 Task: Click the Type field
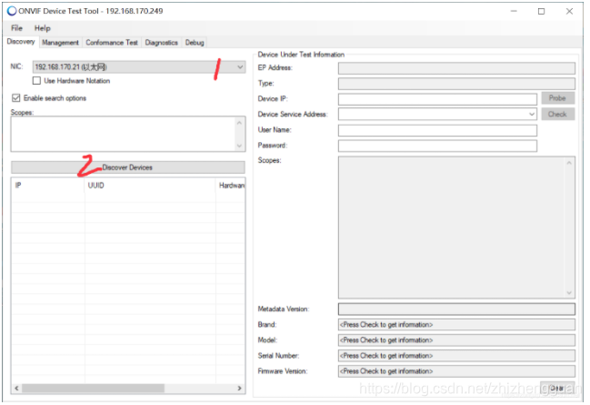click(x=456, y=84)
